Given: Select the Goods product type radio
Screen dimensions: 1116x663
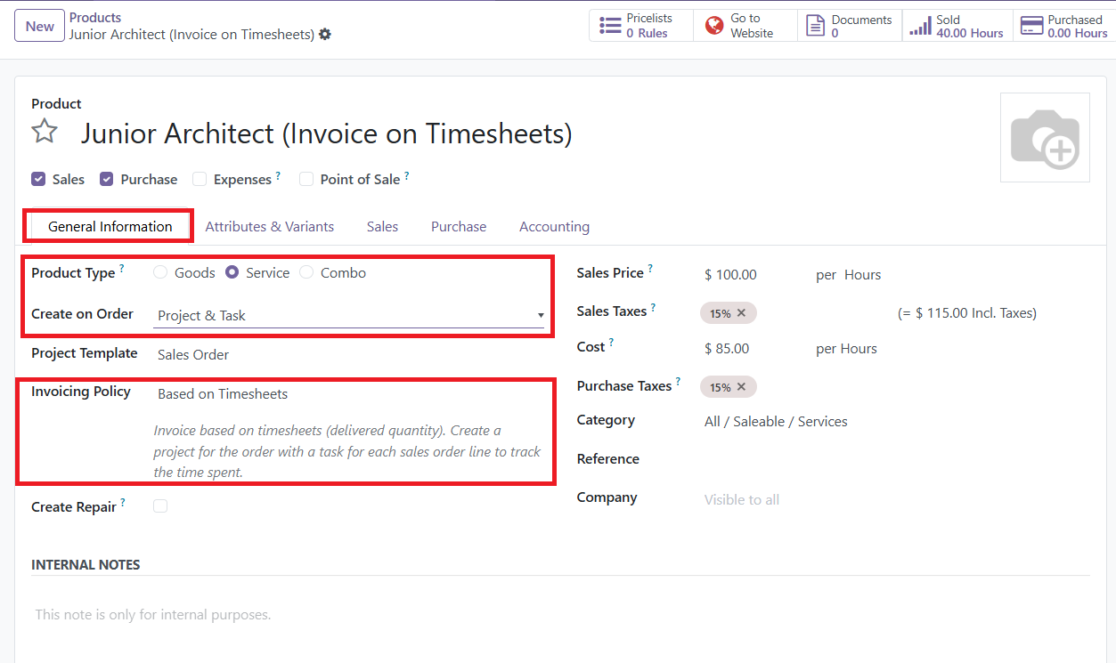Looking at the screenshot, I should 160,272.
